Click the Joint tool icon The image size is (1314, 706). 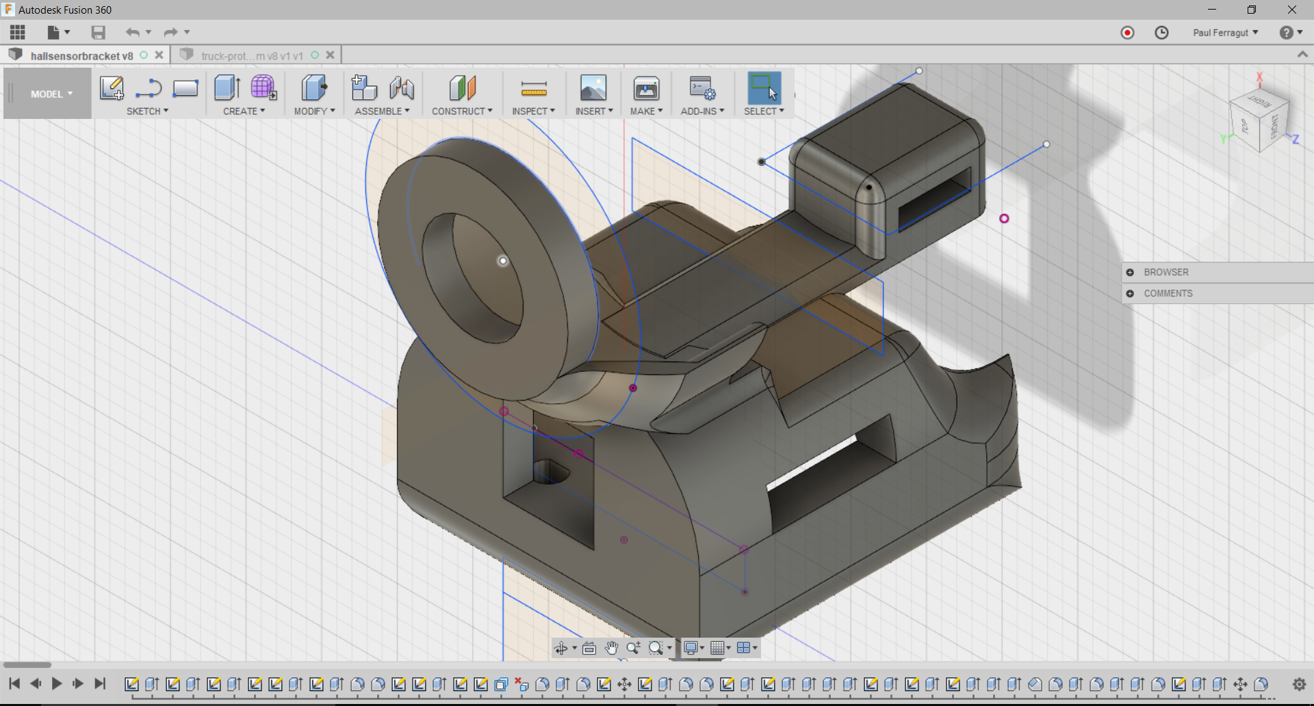pos(402,88)
